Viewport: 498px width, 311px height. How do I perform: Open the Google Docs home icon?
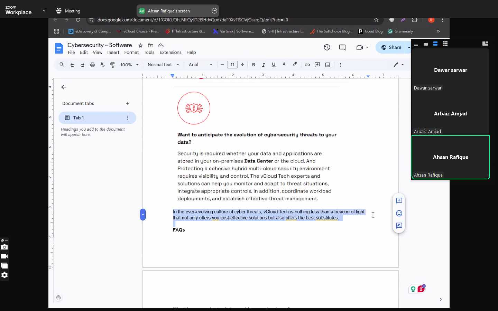[59, 48]
